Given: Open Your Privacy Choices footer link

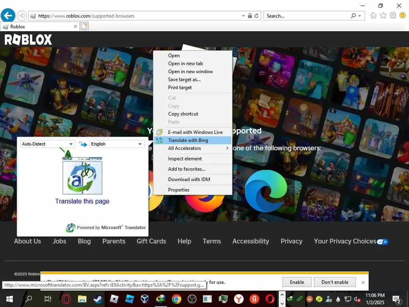Looking at the screenshot, I should coord(351,241).
